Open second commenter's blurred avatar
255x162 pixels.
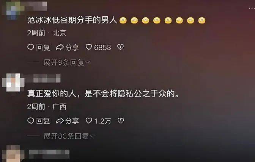(x=13, y=83)
